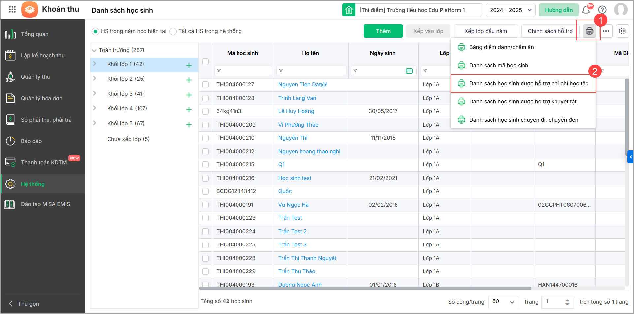Open the calendar picker in Ngày sinh filter
The height and width of the screenshot is (314, 634).
pyautogui.click(x=409, y=71)
